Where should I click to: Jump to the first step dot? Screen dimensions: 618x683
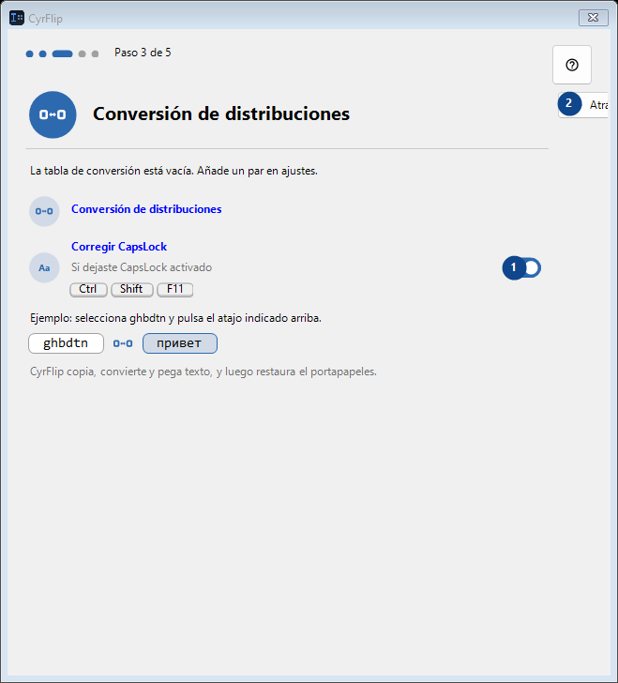click(x=30, y=54)
